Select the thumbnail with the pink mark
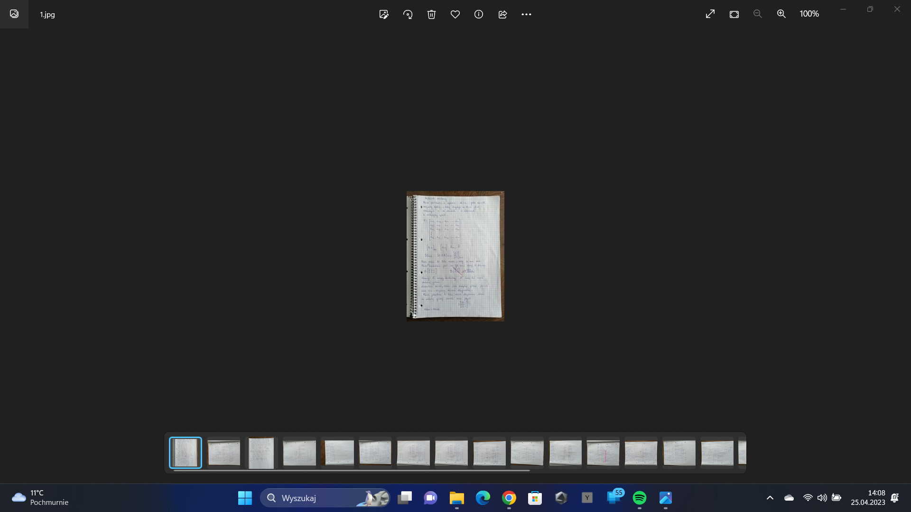The image size is (911, 512). [603, 453]
